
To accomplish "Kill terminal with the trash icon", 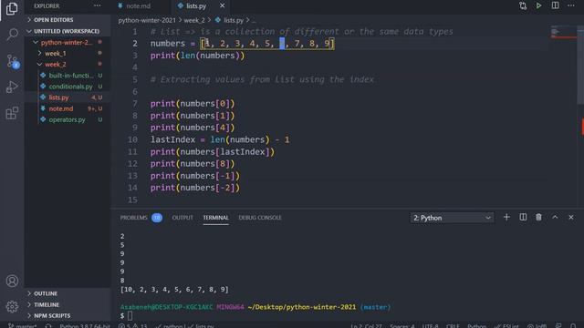I will (538, 217).
